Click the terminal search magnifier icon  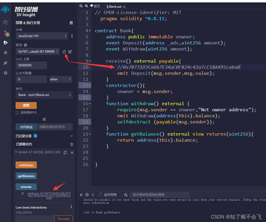126,195
